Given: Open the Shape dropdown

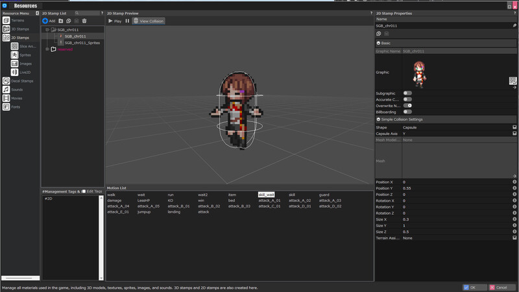Looking at the screenshot, I should point(514,127).
